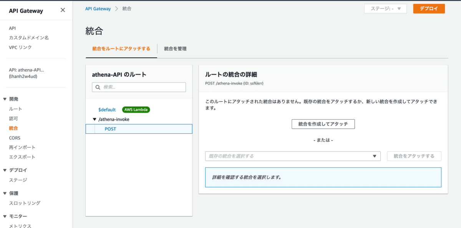The image size is (461, 228).
Task: Open VPC リンク in sidebar
Action: (20, 47)
